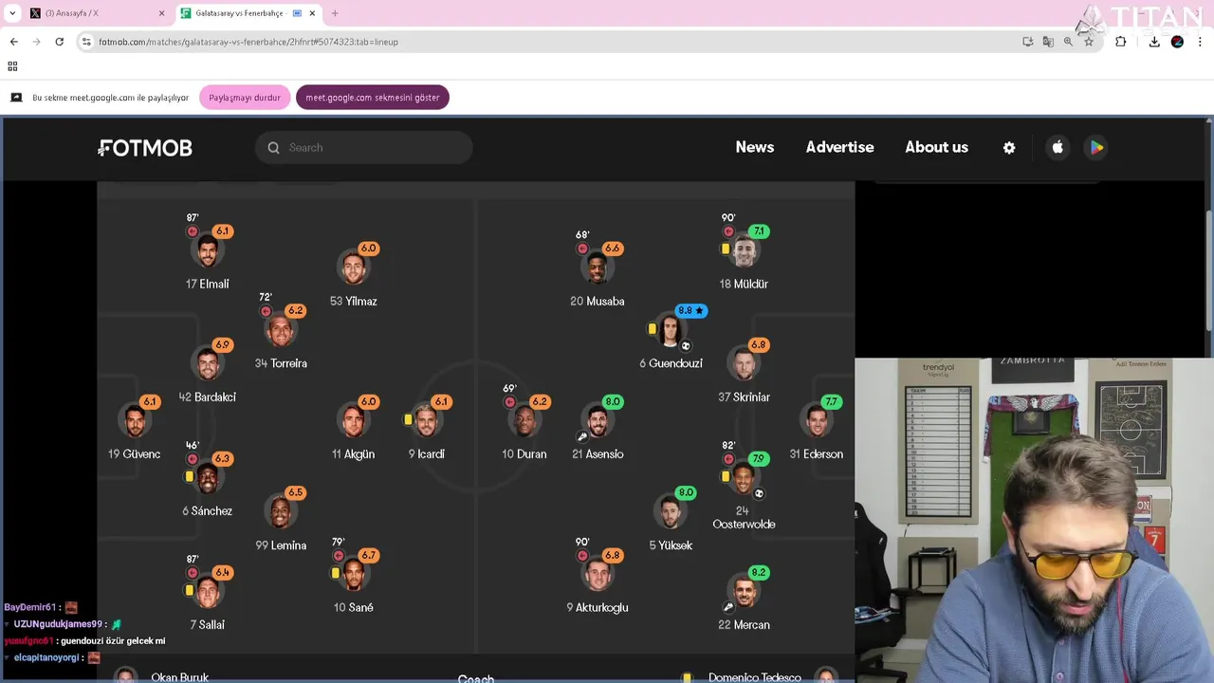Select player 18 Müldür
This screenshot has height=683, width=1214.
click(744, 252)
